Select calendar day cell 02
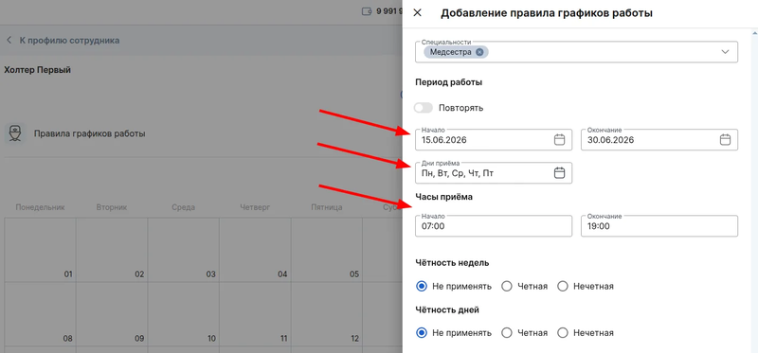 [112, 250]
